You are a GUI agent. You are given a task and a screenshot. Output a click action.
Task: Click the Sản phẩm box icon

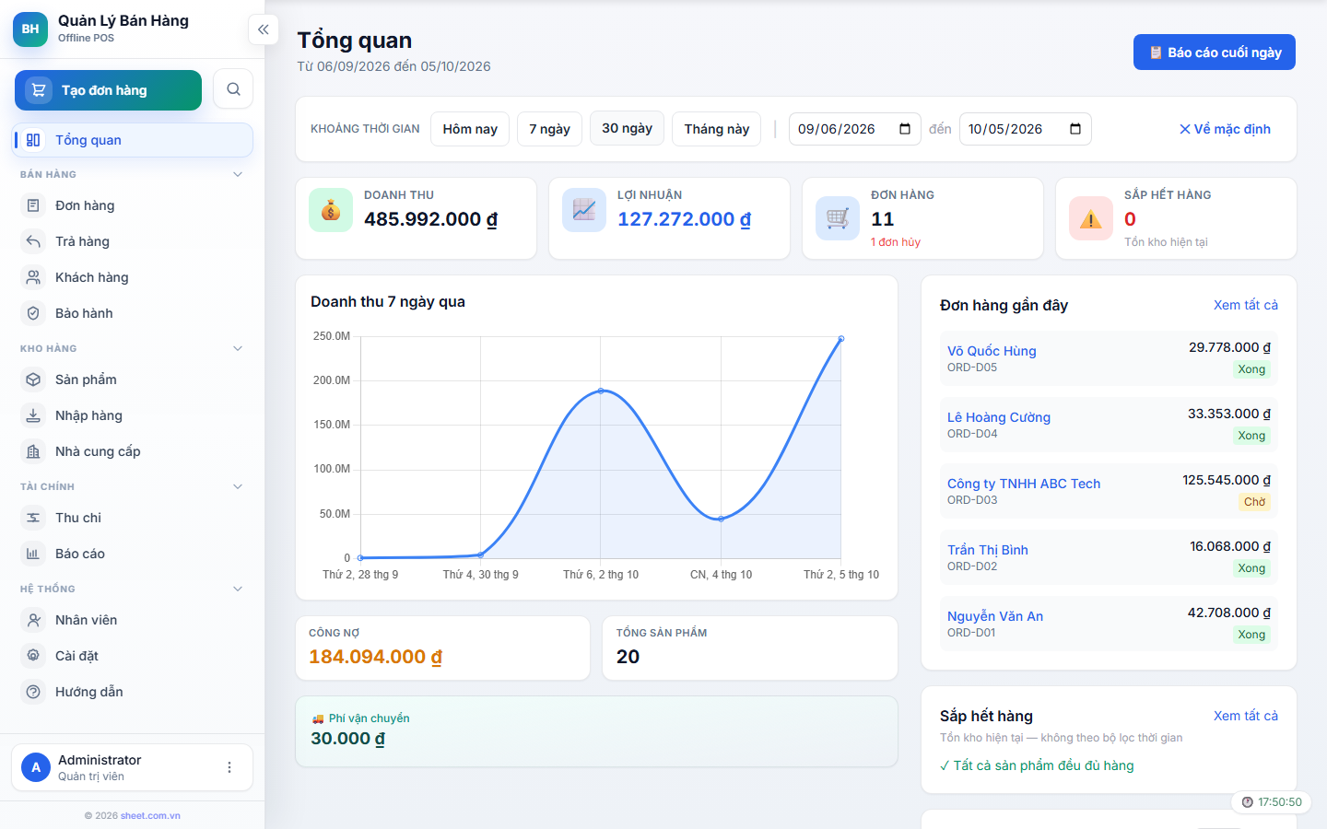pyautogui.click(x=33, y=379)
